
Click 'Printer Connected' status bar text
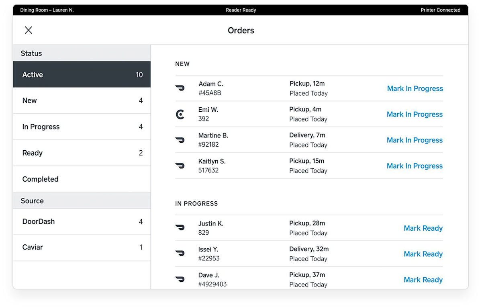click(x=441, y=10)
